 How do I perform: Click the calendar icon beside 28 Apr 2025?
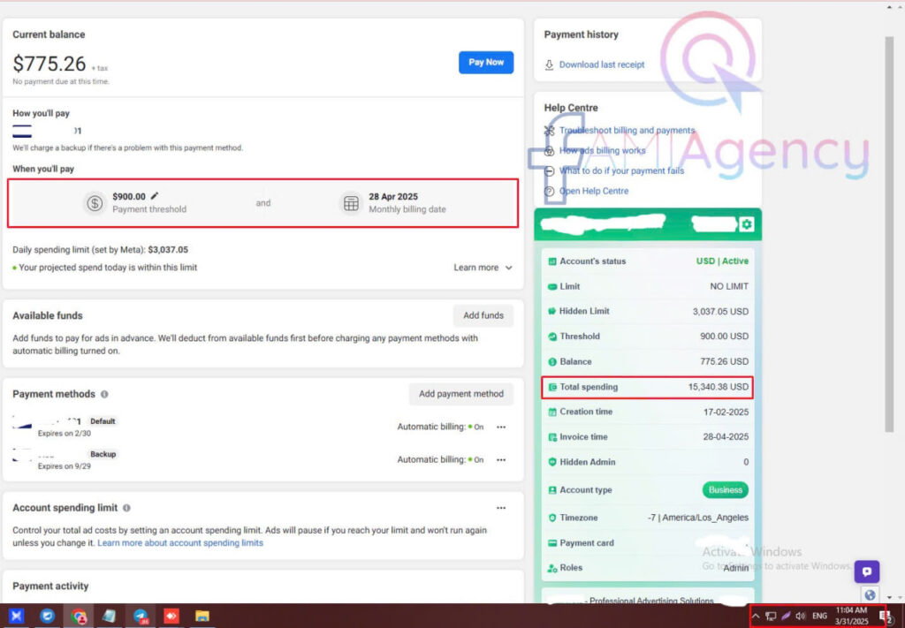point(351,203)
